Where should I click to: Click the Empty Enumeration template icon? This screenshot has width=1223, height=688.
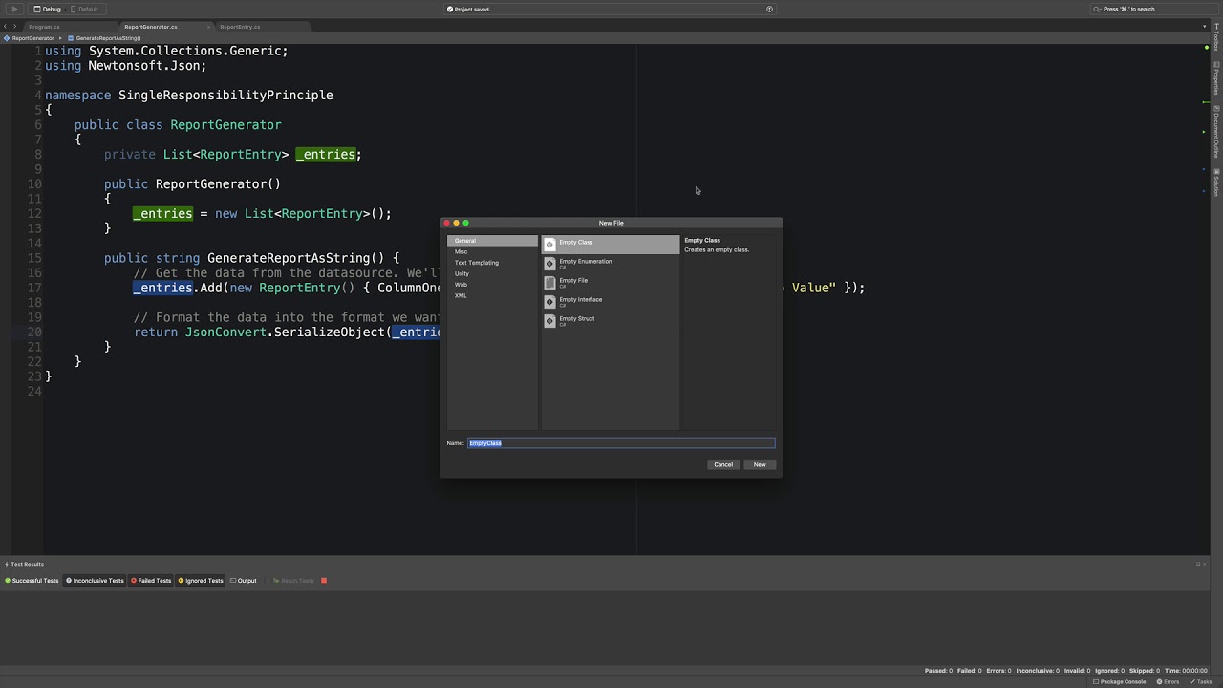(549, 264)
